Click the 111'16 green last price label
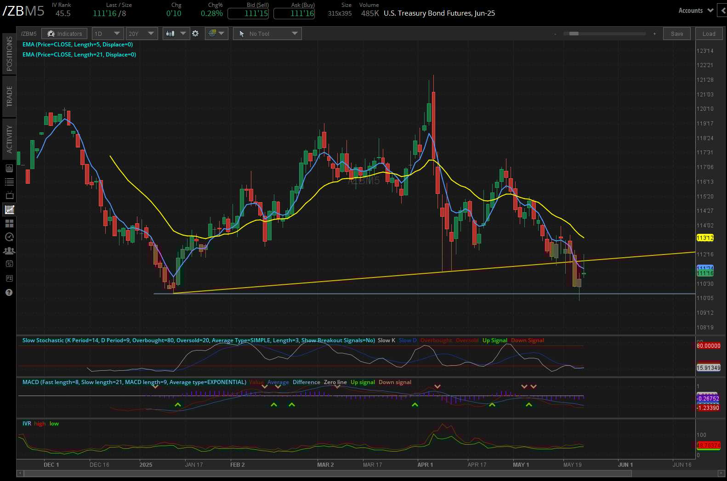 tap(705, 273)
